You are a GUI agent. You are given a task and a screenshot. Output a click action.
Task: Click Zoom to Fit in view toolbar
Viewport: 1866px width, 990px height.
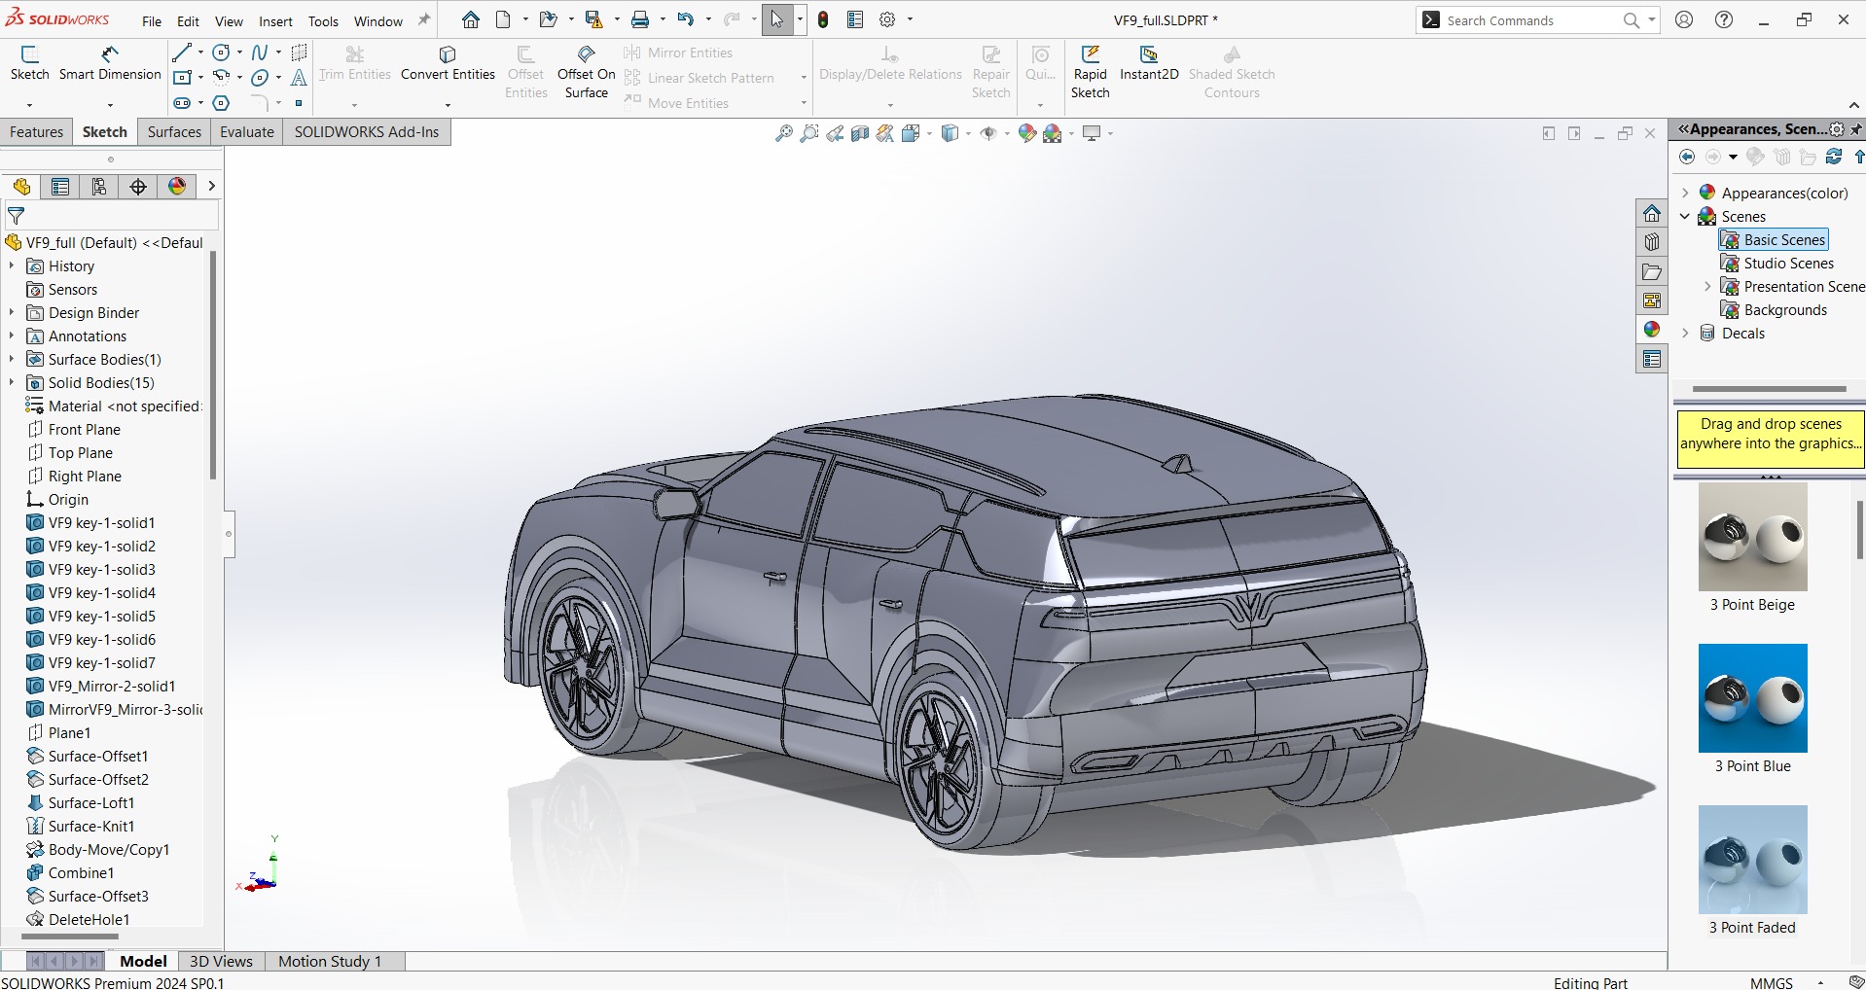point(783,134)
